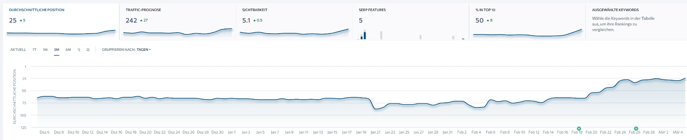This screenshot has width=687, height=140.
Task: Switch to the 6M time range
Action: [x=68, y=50]
